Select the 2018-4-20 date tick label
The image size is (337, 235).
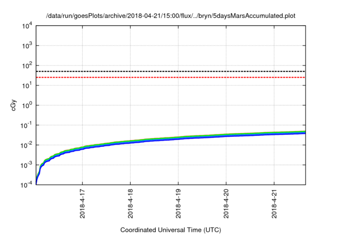pyautogui.click(x=226, y=205)
